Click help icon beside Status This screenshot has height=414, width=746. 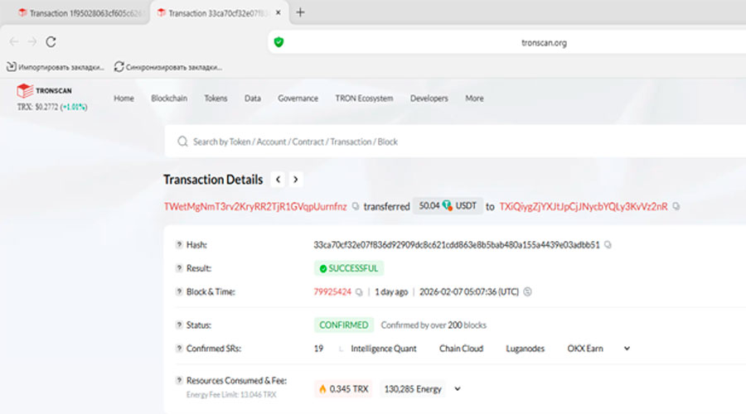coord(179,325)
